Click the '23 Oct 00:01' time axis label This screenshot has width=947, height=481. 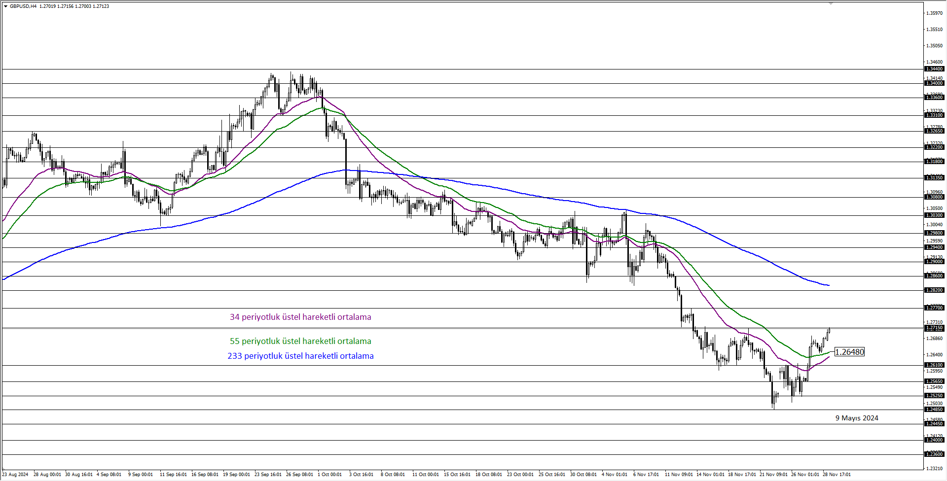[520, 475]
